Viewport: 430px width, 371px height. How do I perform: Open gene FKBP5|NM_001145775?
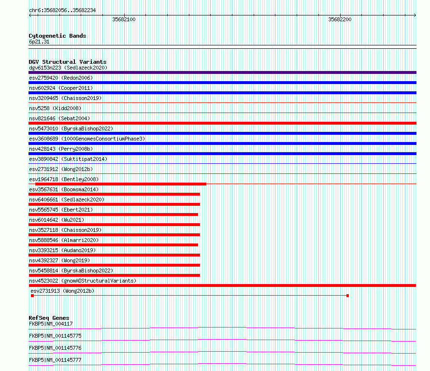55,336
